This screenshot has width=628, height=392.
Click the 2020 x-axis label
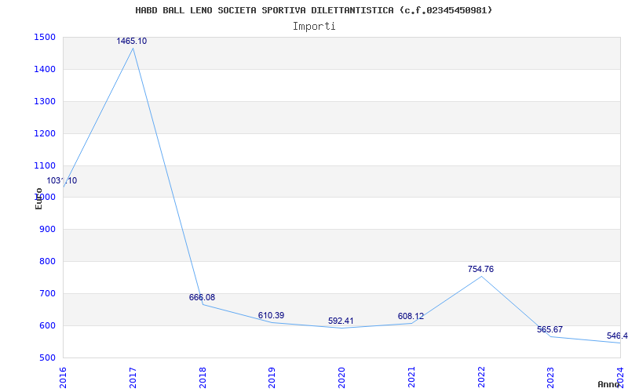tap(341, 378)
